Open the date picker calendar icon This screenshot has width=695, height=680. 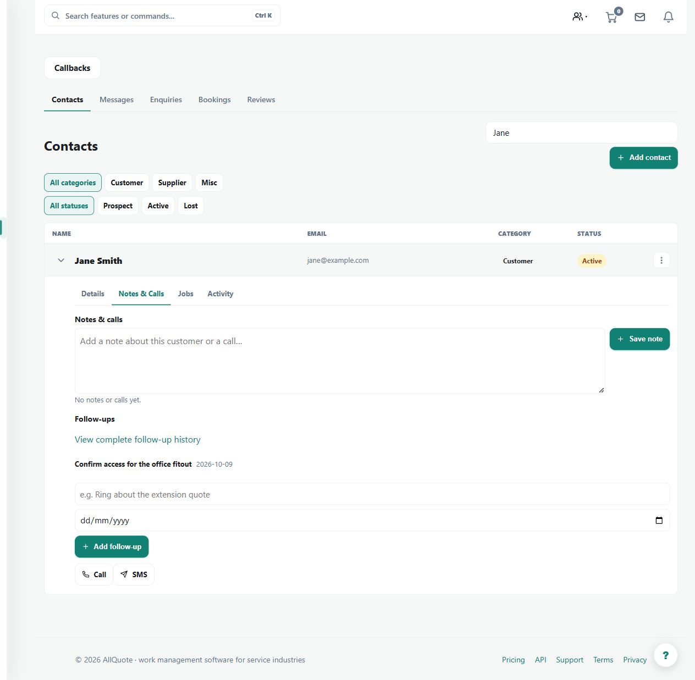click(x=659, y=521)
